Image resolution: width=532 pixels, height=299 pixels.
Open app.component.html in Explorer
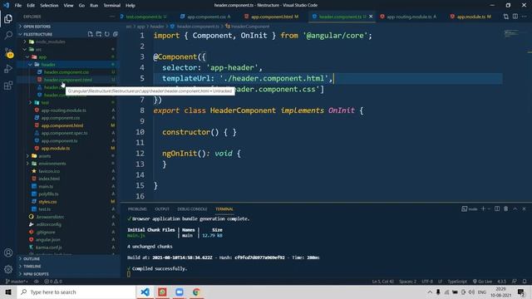pos(62,125)
